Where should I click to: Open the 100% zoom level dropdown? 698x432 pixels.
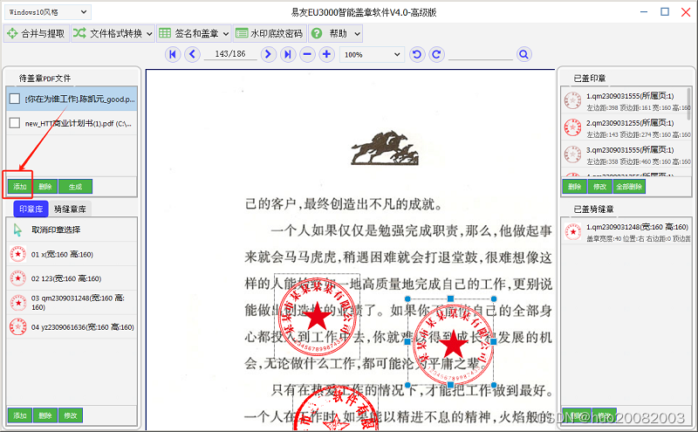pyautogui.click(x=372, y=54)
